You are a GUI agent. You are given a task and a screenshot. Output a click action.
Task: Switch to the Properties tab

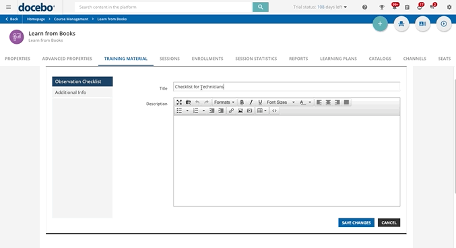tap(18, 59)
